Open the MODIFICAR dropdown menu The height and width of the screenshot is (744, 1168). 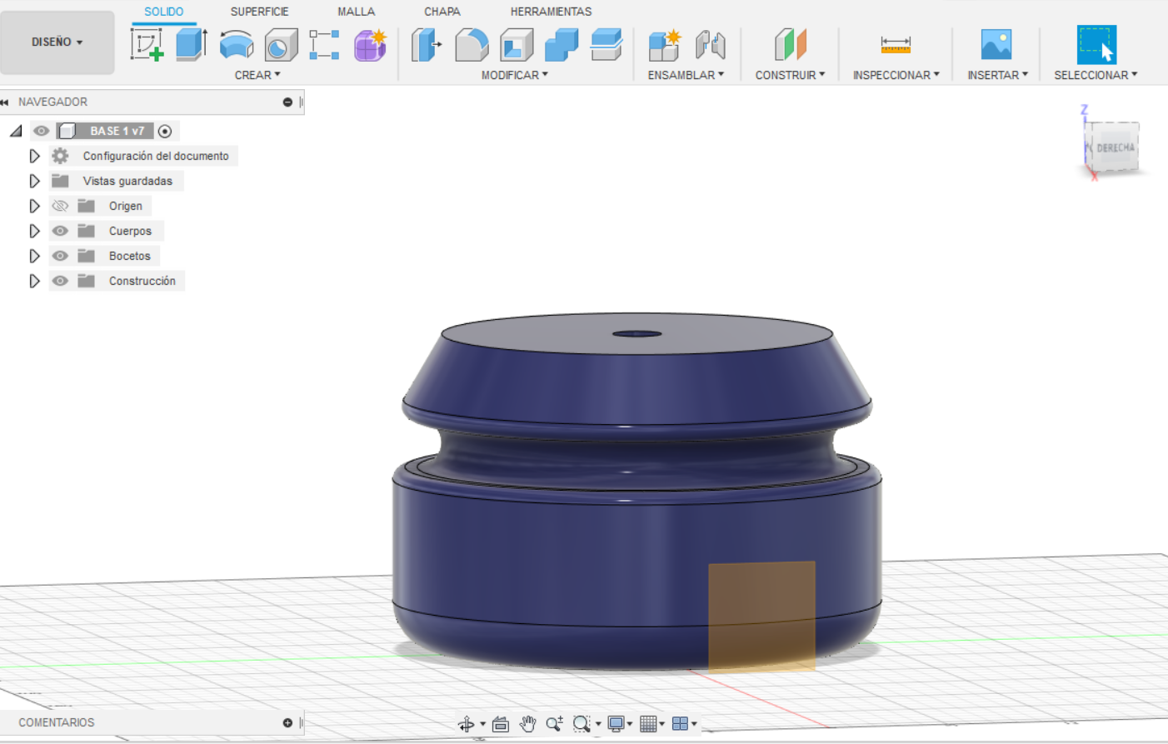[515, 75]
